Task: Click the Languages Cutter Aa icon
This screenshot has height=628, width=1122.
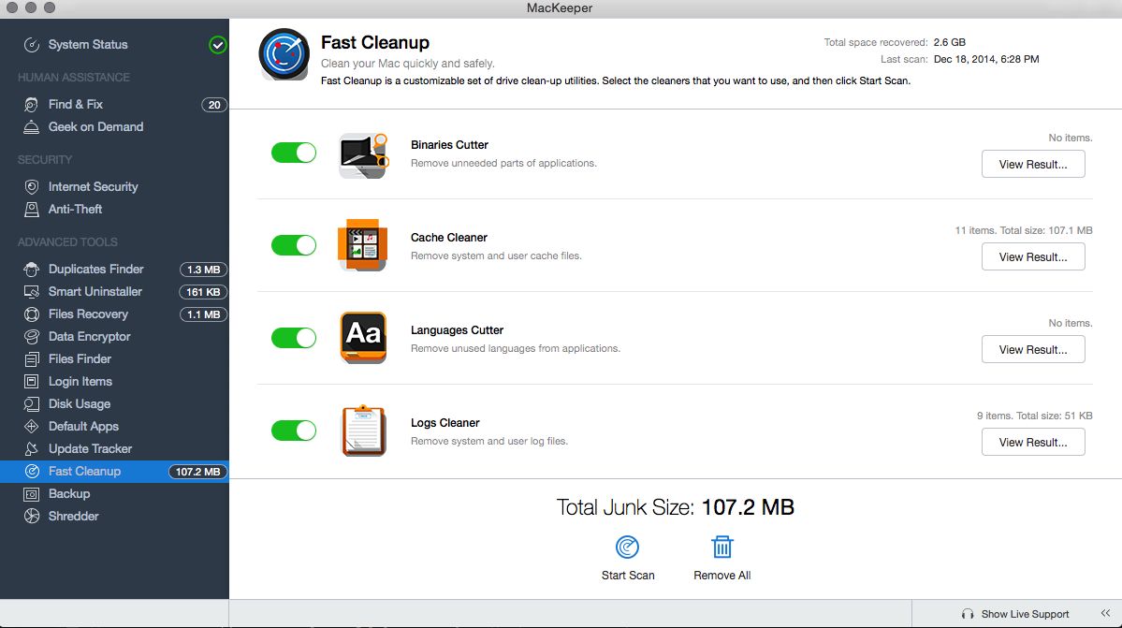Action: (x=363, y=338)
